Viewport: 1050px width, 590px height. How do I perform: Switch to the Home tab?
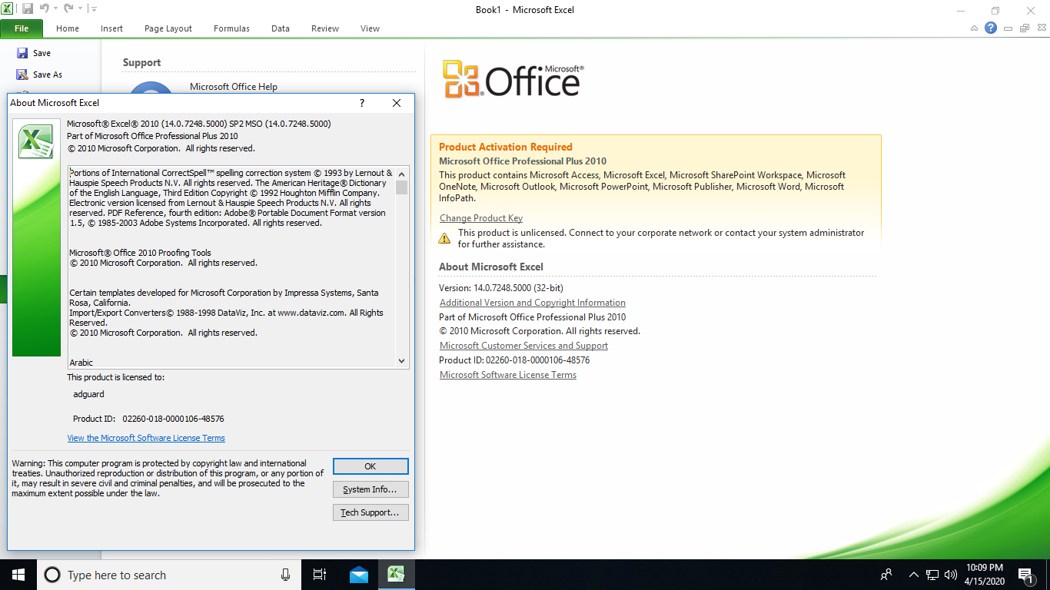tap(68, 28)
